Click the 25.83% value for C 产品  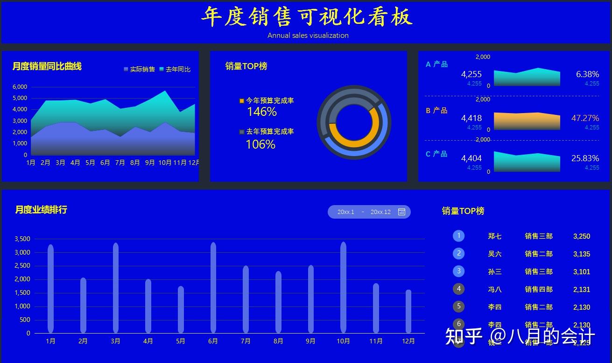tap(585, 158)
